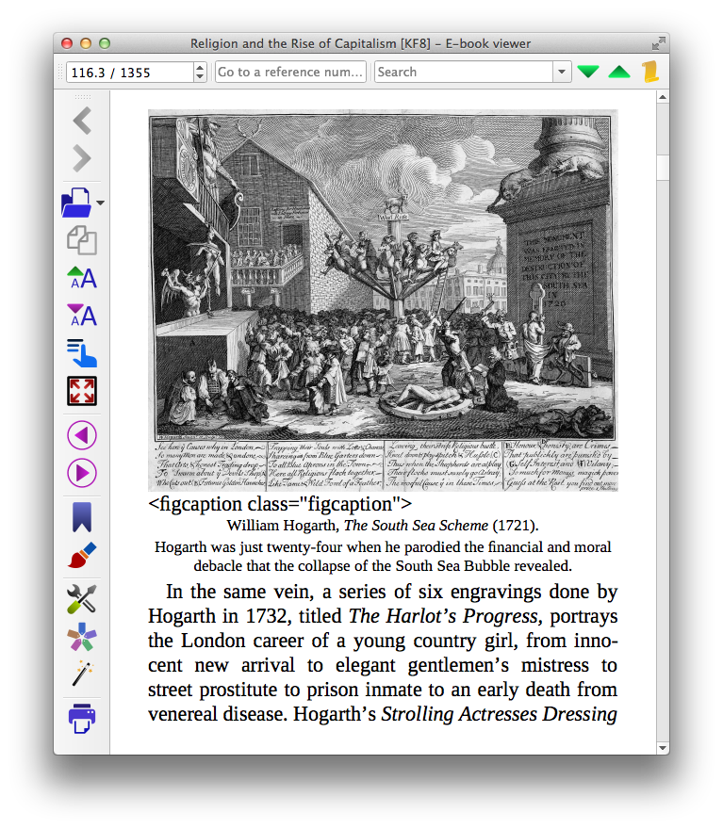This screenshot has width=723, height=829.
Task: Find next match with green down arrow
Action: click(x=588, y=72)
